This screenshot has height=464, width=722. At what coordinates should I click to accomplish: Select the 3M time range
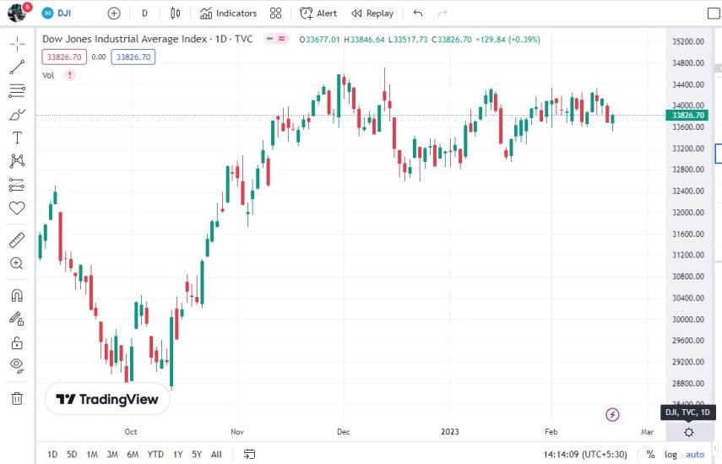[112, 455]
